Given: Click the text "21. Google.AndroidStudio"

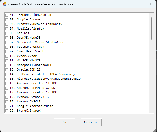Looking at the screenshot, I should coord(31,106).
